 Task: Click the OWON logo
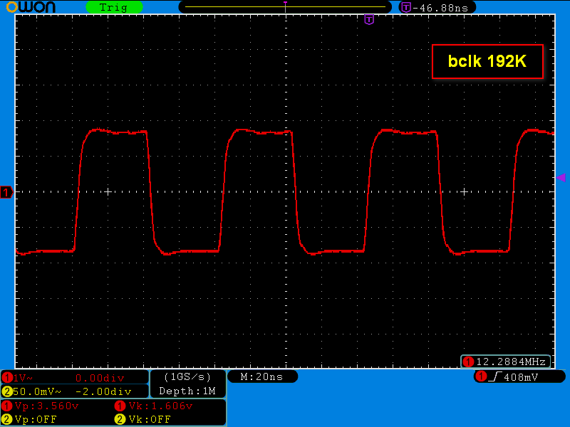(x=31, y=7)
